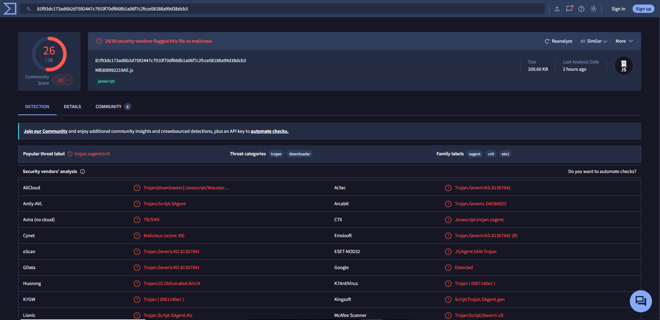This screenshot has width=660, height=320.
Task: Click the alert icon next to Detected for Google
Action: [448, 268]
